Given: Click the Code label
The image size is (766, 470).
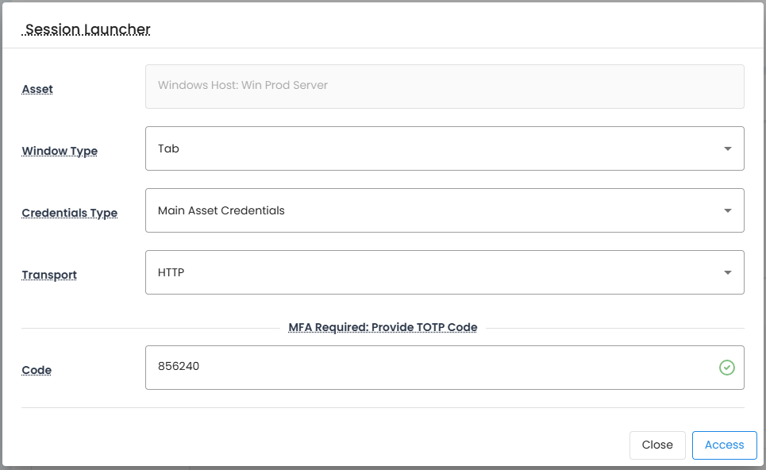Looking at the screenshot, I should click(x=37, y=370).
